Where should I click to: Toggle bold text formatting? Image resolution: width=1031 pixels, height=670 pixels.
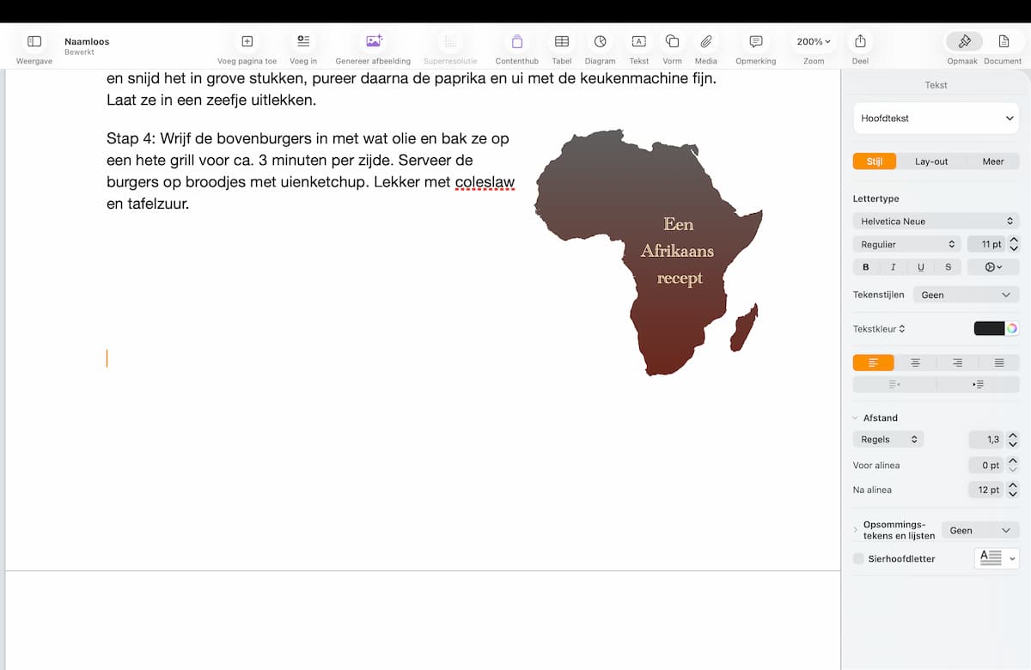(x=866, y=267)
